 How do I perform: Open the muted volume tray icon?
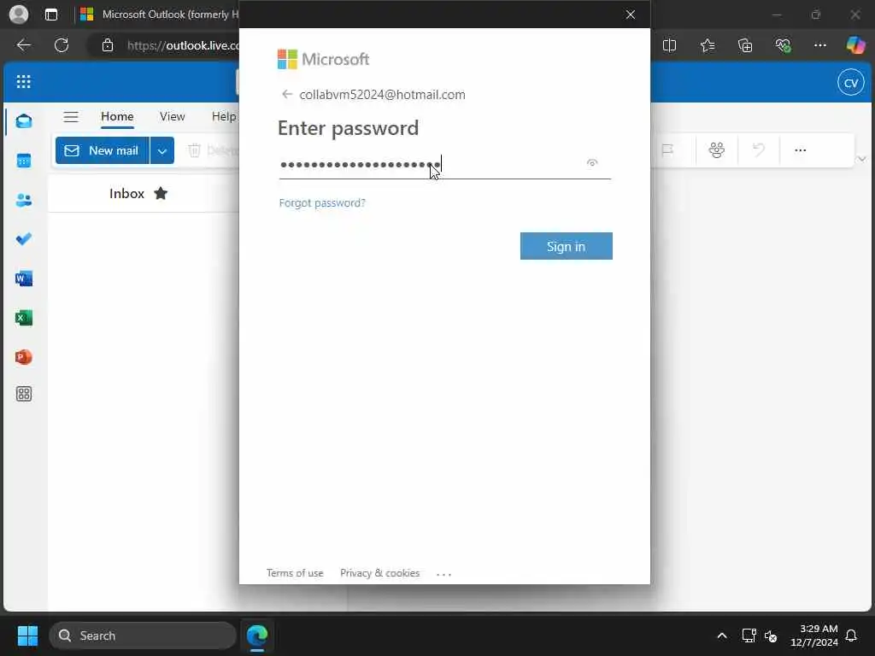[x=772, y=635]
